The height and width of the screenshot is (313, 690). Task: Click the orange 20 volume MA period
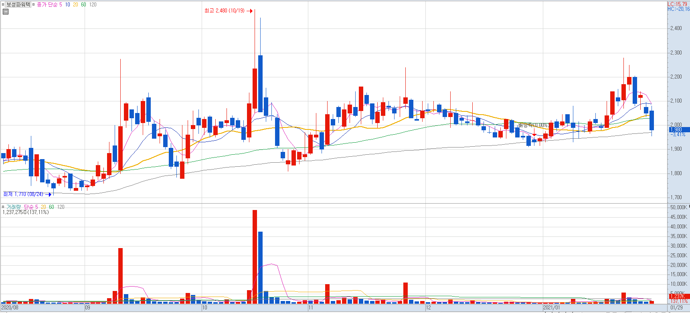click(43, 207)
